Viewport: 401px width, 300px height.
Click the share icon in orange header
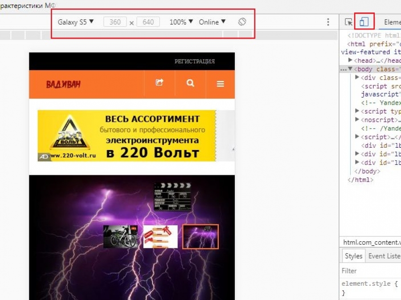coord(159,83)
